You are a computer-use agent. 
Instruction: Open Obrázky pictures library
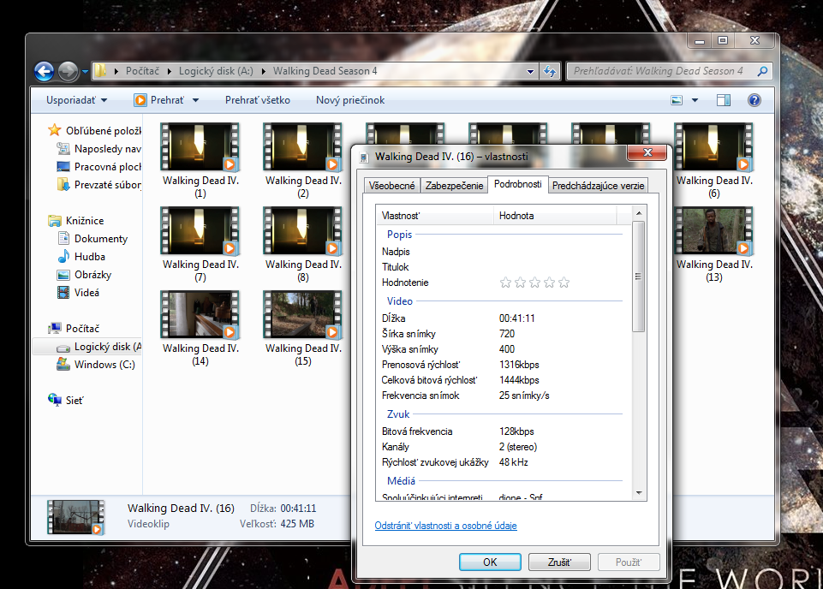[92, 275]
